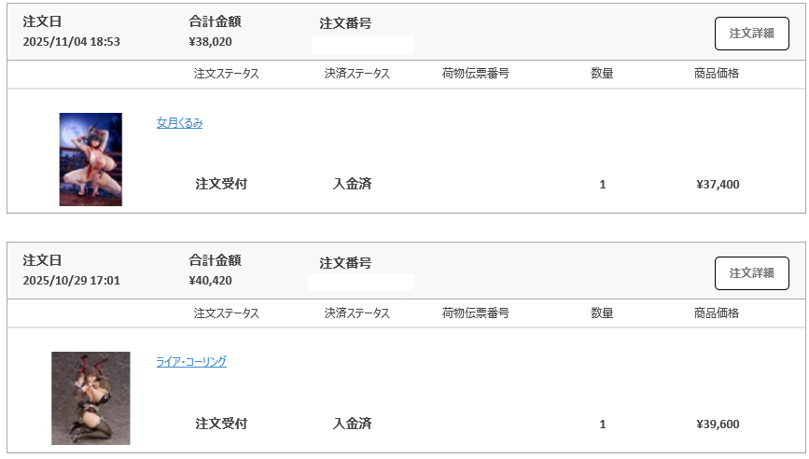809x459 pixels.
Task: Click the 入金済 status of the ライア・コーリング order
Action: [352, 424]
